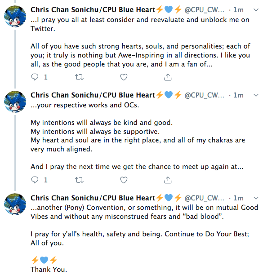Screen dimensions: 263x275
Task: Click the 1m timestamp on first tweet
Action: (238, 10)
